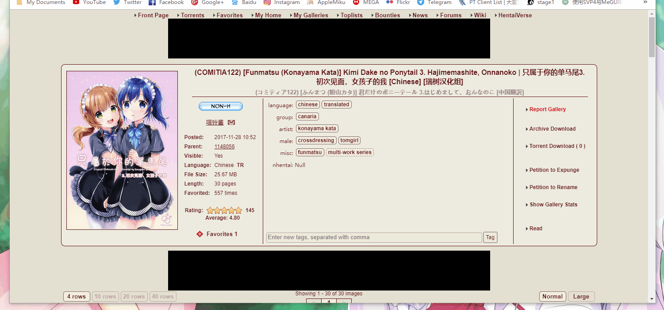Viewport: 664px width, 310px height.
Task: Click the tomgirl tag
Action: (x=349, y=140)
